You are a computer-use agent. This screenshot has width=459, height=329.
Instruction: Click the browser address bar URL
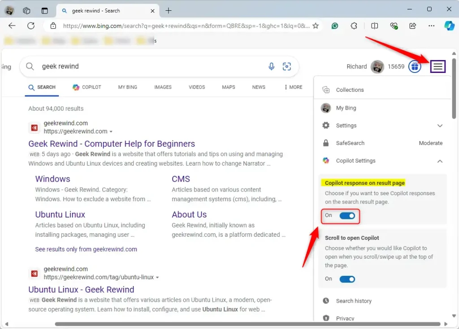[186, 26]
